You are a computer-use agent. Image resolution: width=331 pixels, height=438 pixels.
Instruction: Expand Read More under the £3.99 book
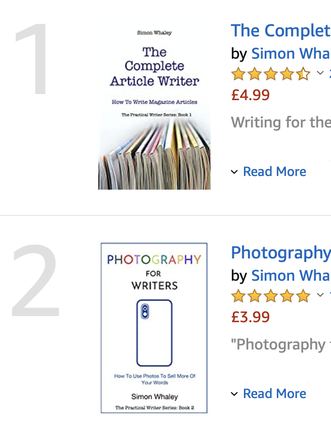pos(274,393)
